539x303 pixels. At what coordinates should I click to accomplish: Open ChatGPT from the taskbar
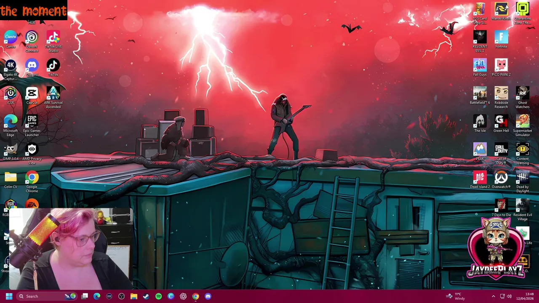pos(183,296)
